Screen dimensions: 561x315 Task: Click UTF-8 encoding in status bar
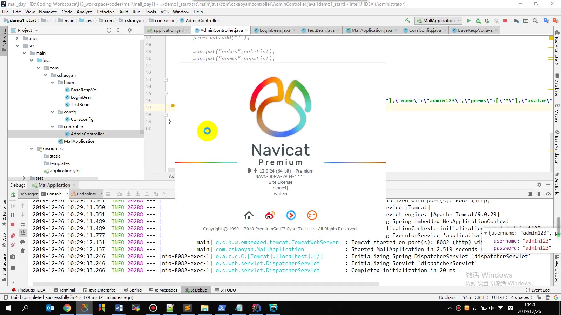click(499, 297)
